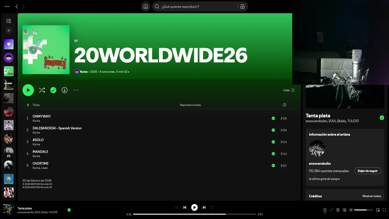Viewport: 389px width, 219px height.
Task: Open the Liked Songs heart playlist
Action: point(9,44)
